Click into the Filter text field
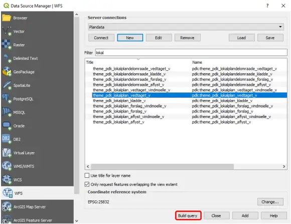 (x=191, y=53)
